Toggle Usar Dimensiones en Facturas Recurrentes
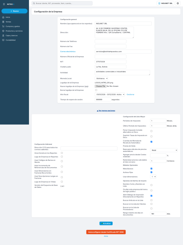Screen dimensions: 183x245 point(62,172)
